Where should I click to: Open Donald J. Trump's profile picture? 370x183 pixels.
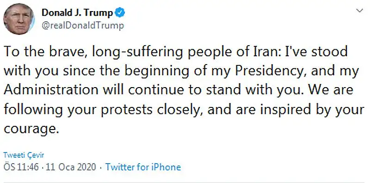(19, 19)
